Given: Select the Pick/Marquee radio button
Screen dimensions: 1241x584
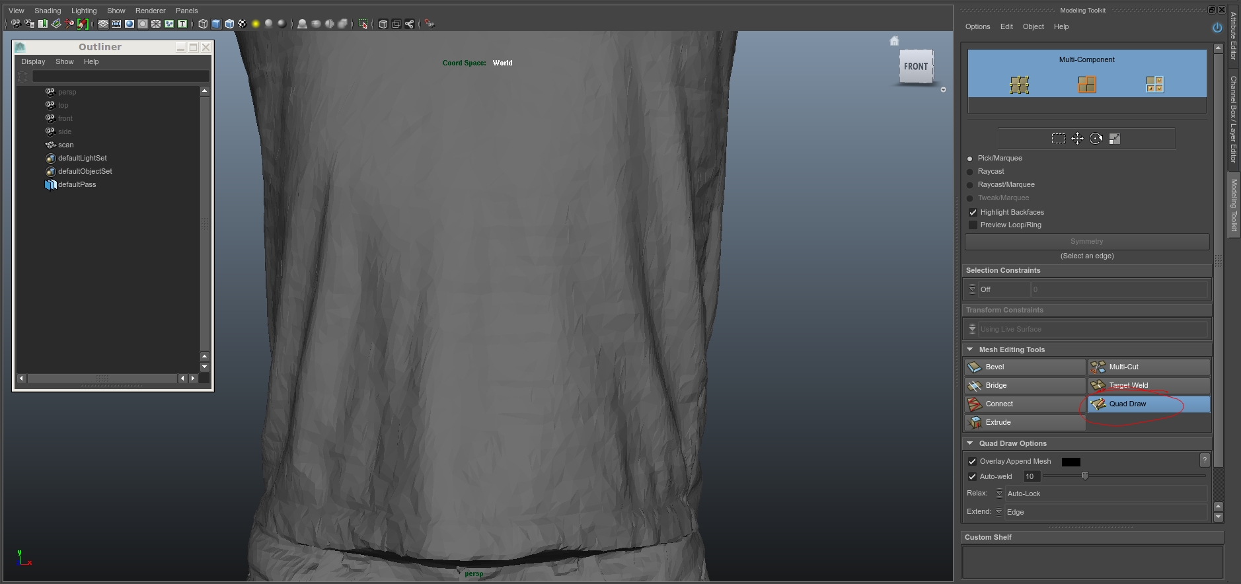Looking at the screenshot, I should pyautogui.click(x=970, y=159).
